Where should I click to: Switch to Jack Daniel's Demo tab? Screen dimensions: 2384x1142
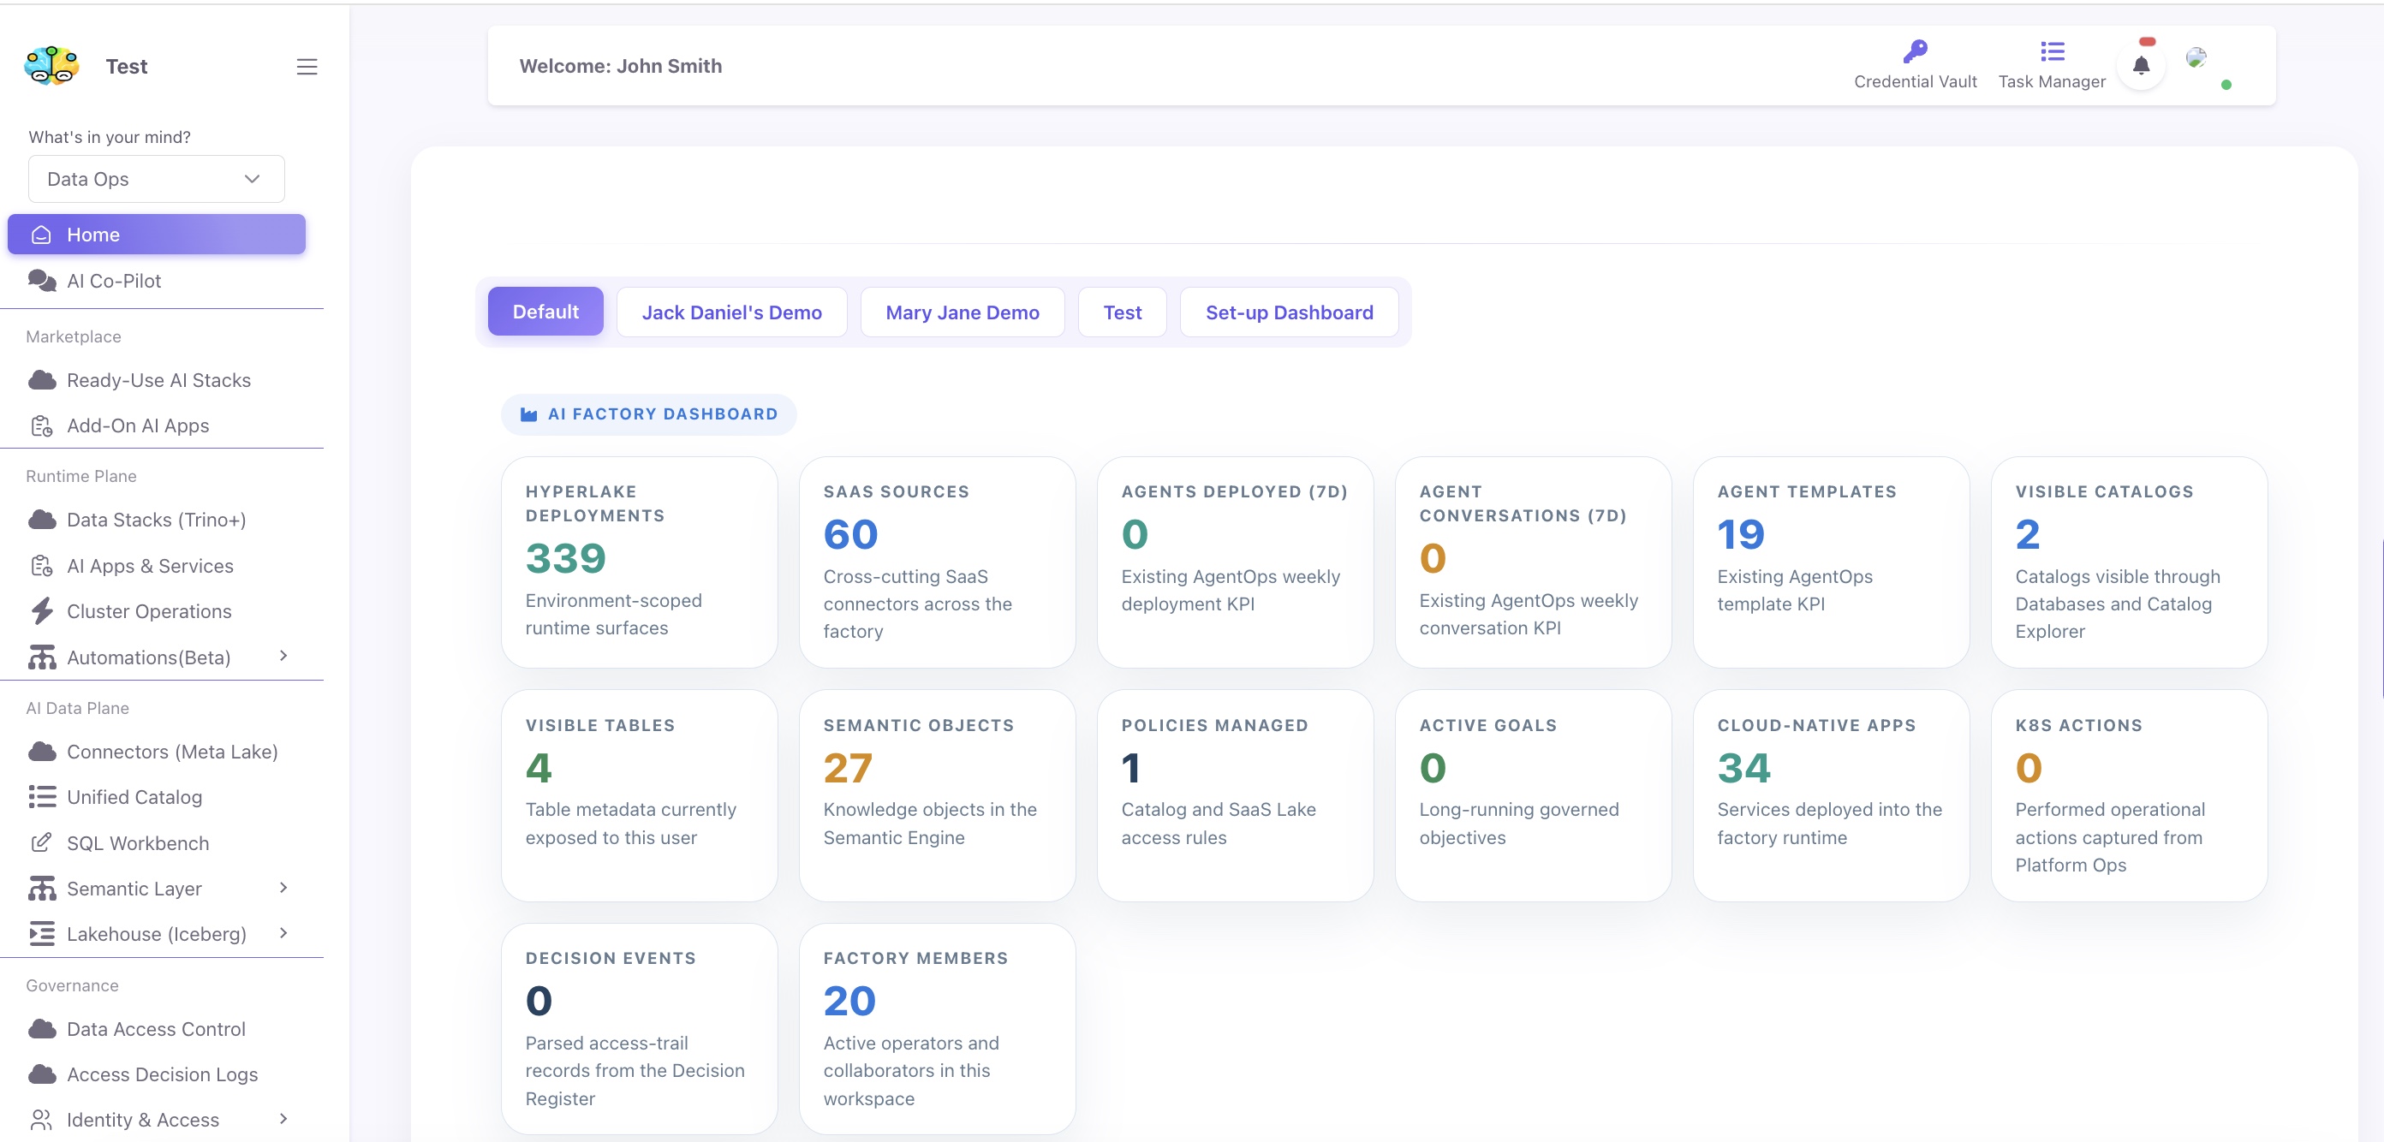731,312
